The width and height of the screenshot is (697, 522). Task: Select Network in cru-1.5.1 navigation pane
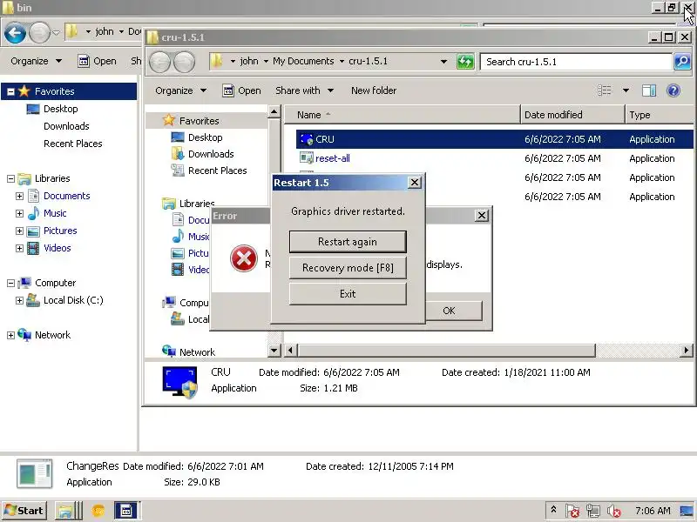197,352
